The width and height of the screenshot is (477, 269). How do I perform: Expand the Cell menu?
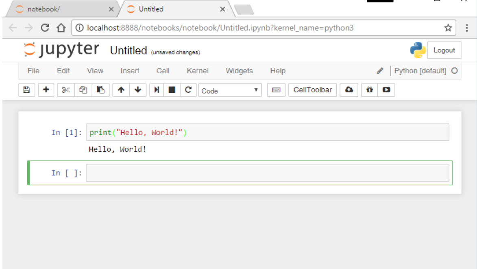(163, 71)
